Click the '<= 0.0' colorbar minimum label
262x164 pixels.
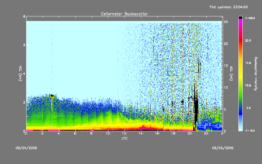point(250,131)
